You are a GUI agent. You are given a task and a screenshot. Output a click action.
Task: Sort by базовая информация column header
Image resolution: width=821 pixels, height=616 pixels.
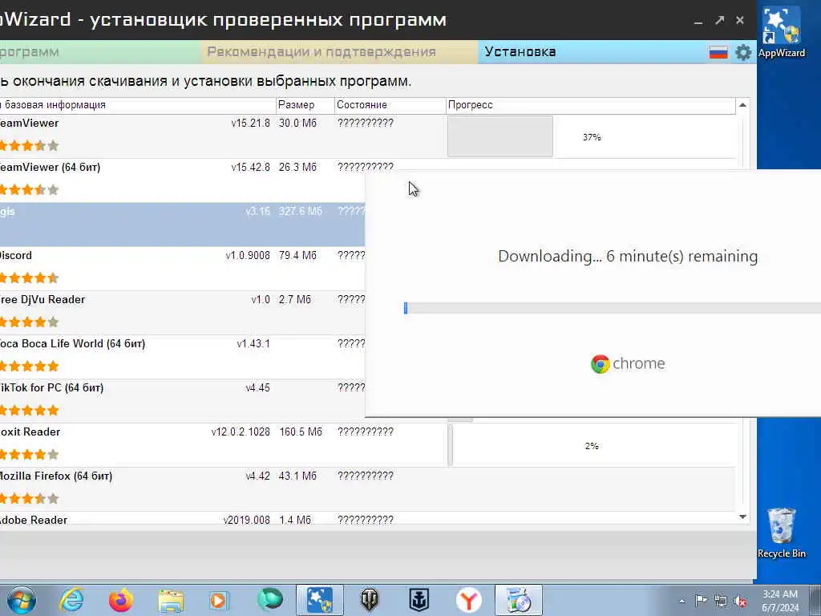tap(138, 105)
